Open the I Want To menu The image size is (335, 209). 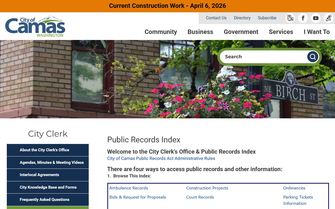[x=317, y=32]
